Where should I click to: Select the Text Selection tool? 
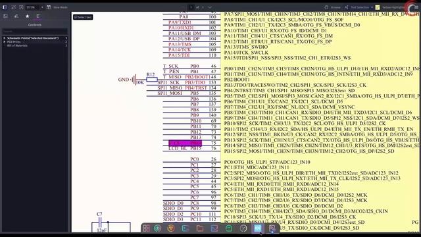[357, 7]
